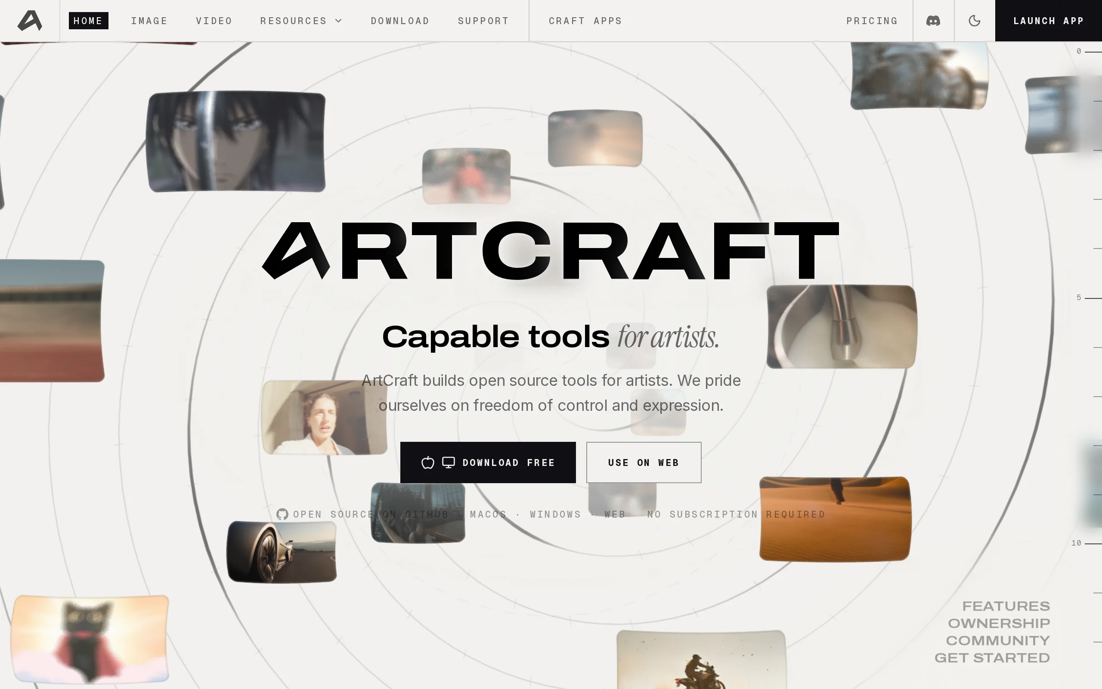The height and width of the screenshot is (689, 1102).
Task: Click the scroll ruler mark 10
Action: (x=1086, y=543)
